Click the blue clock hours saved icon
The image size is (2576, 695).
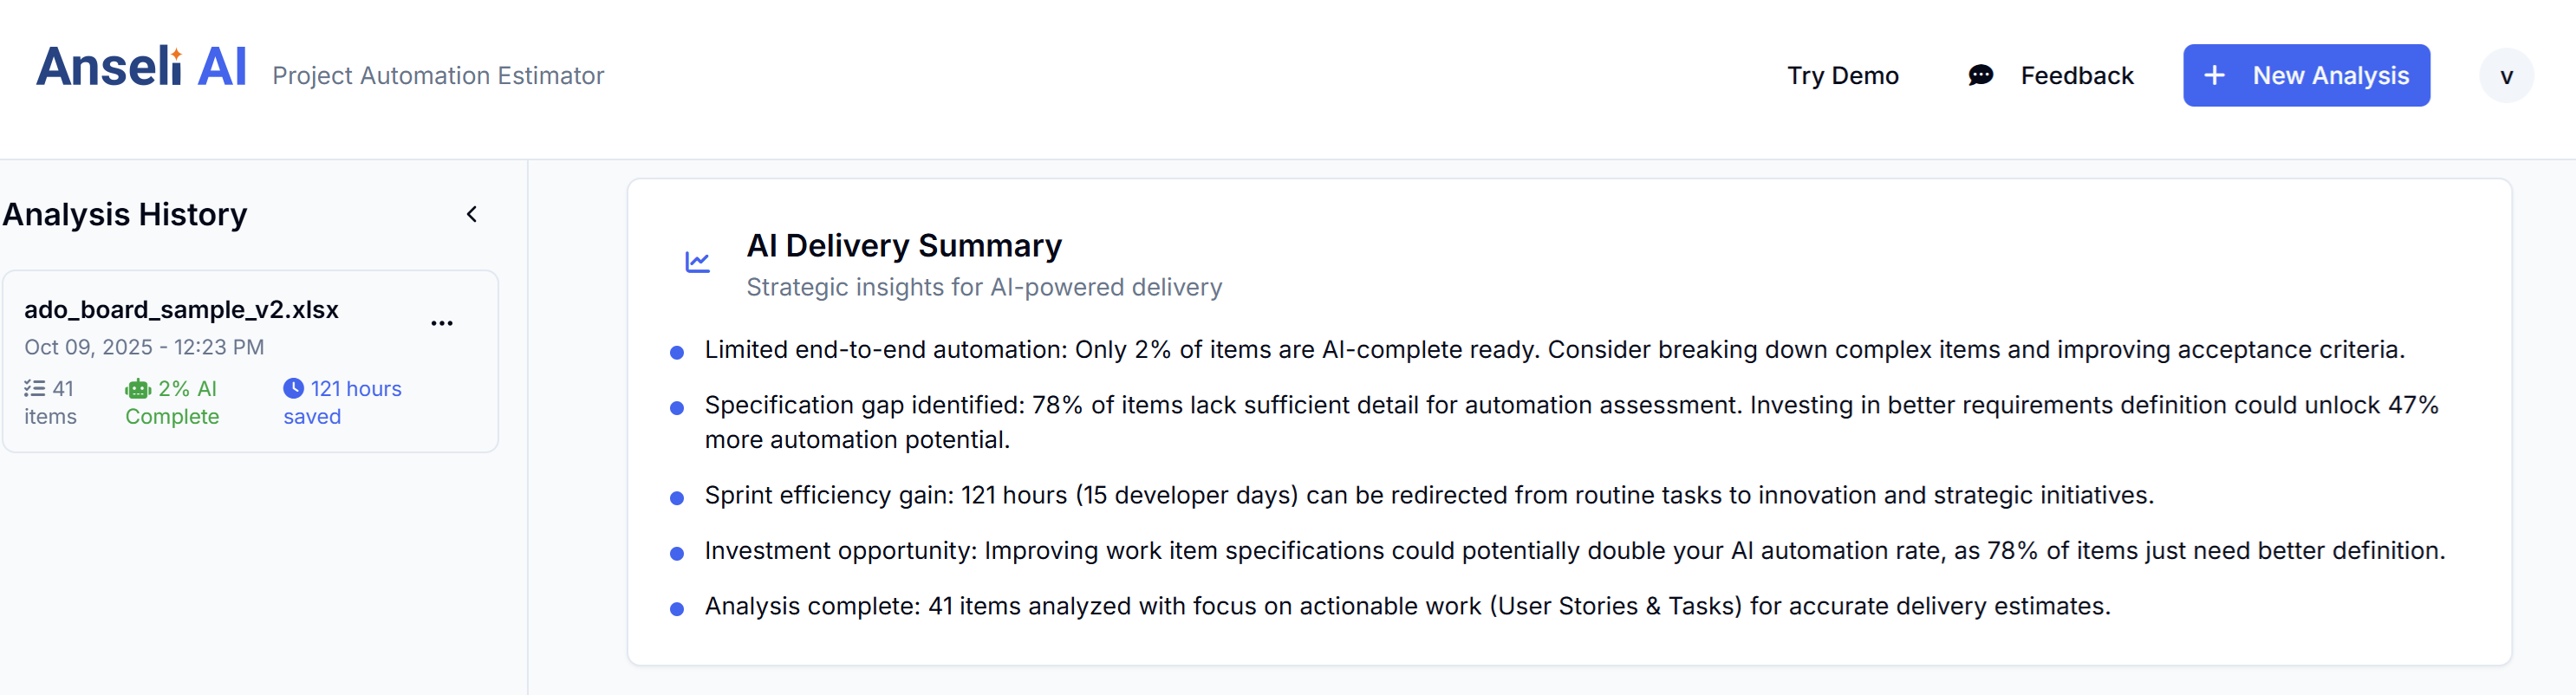click(x=293, y=389)
